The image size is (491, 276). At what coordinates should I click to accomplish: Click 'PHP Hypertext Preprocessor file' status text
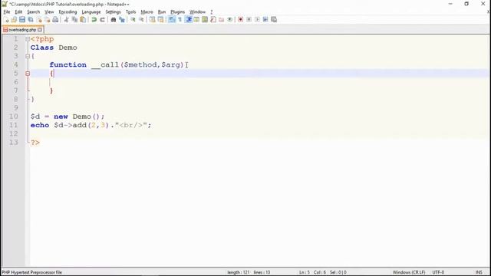point(31,272)
